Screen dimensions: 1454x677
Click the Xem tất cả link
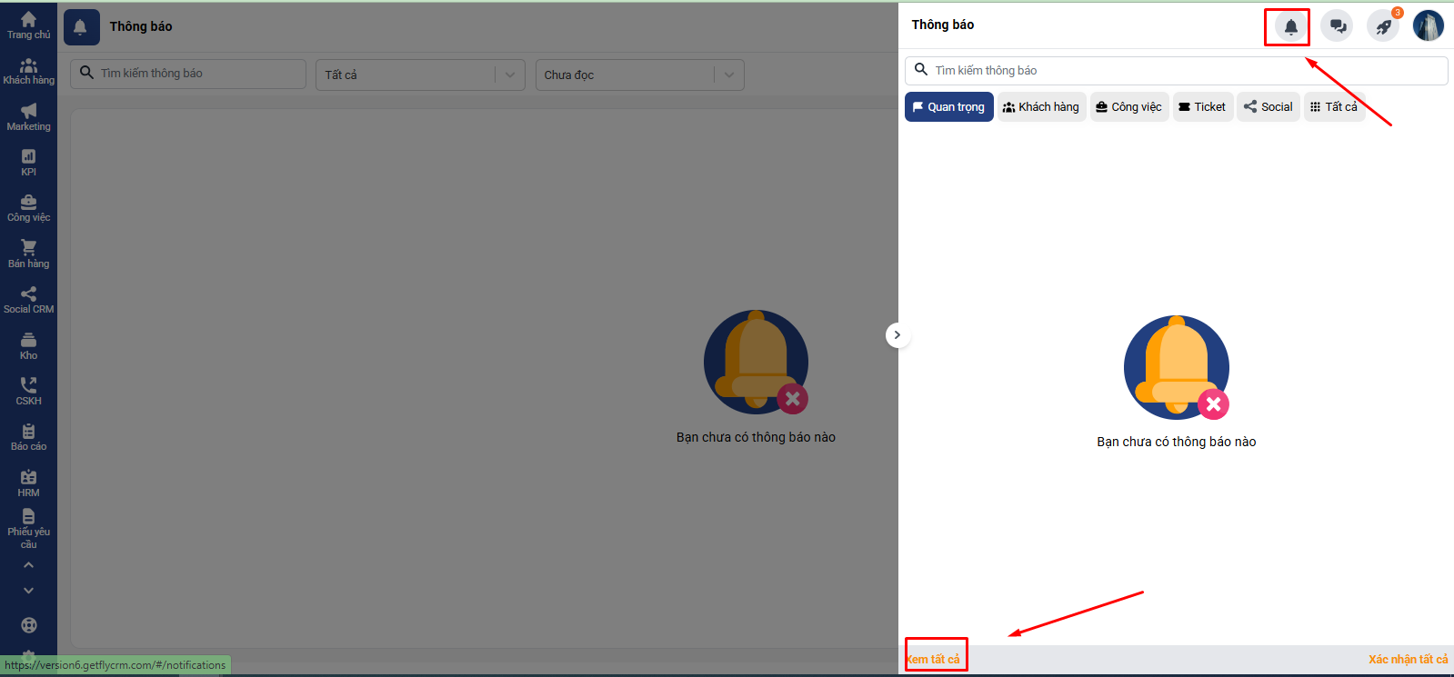click(934, 659)
